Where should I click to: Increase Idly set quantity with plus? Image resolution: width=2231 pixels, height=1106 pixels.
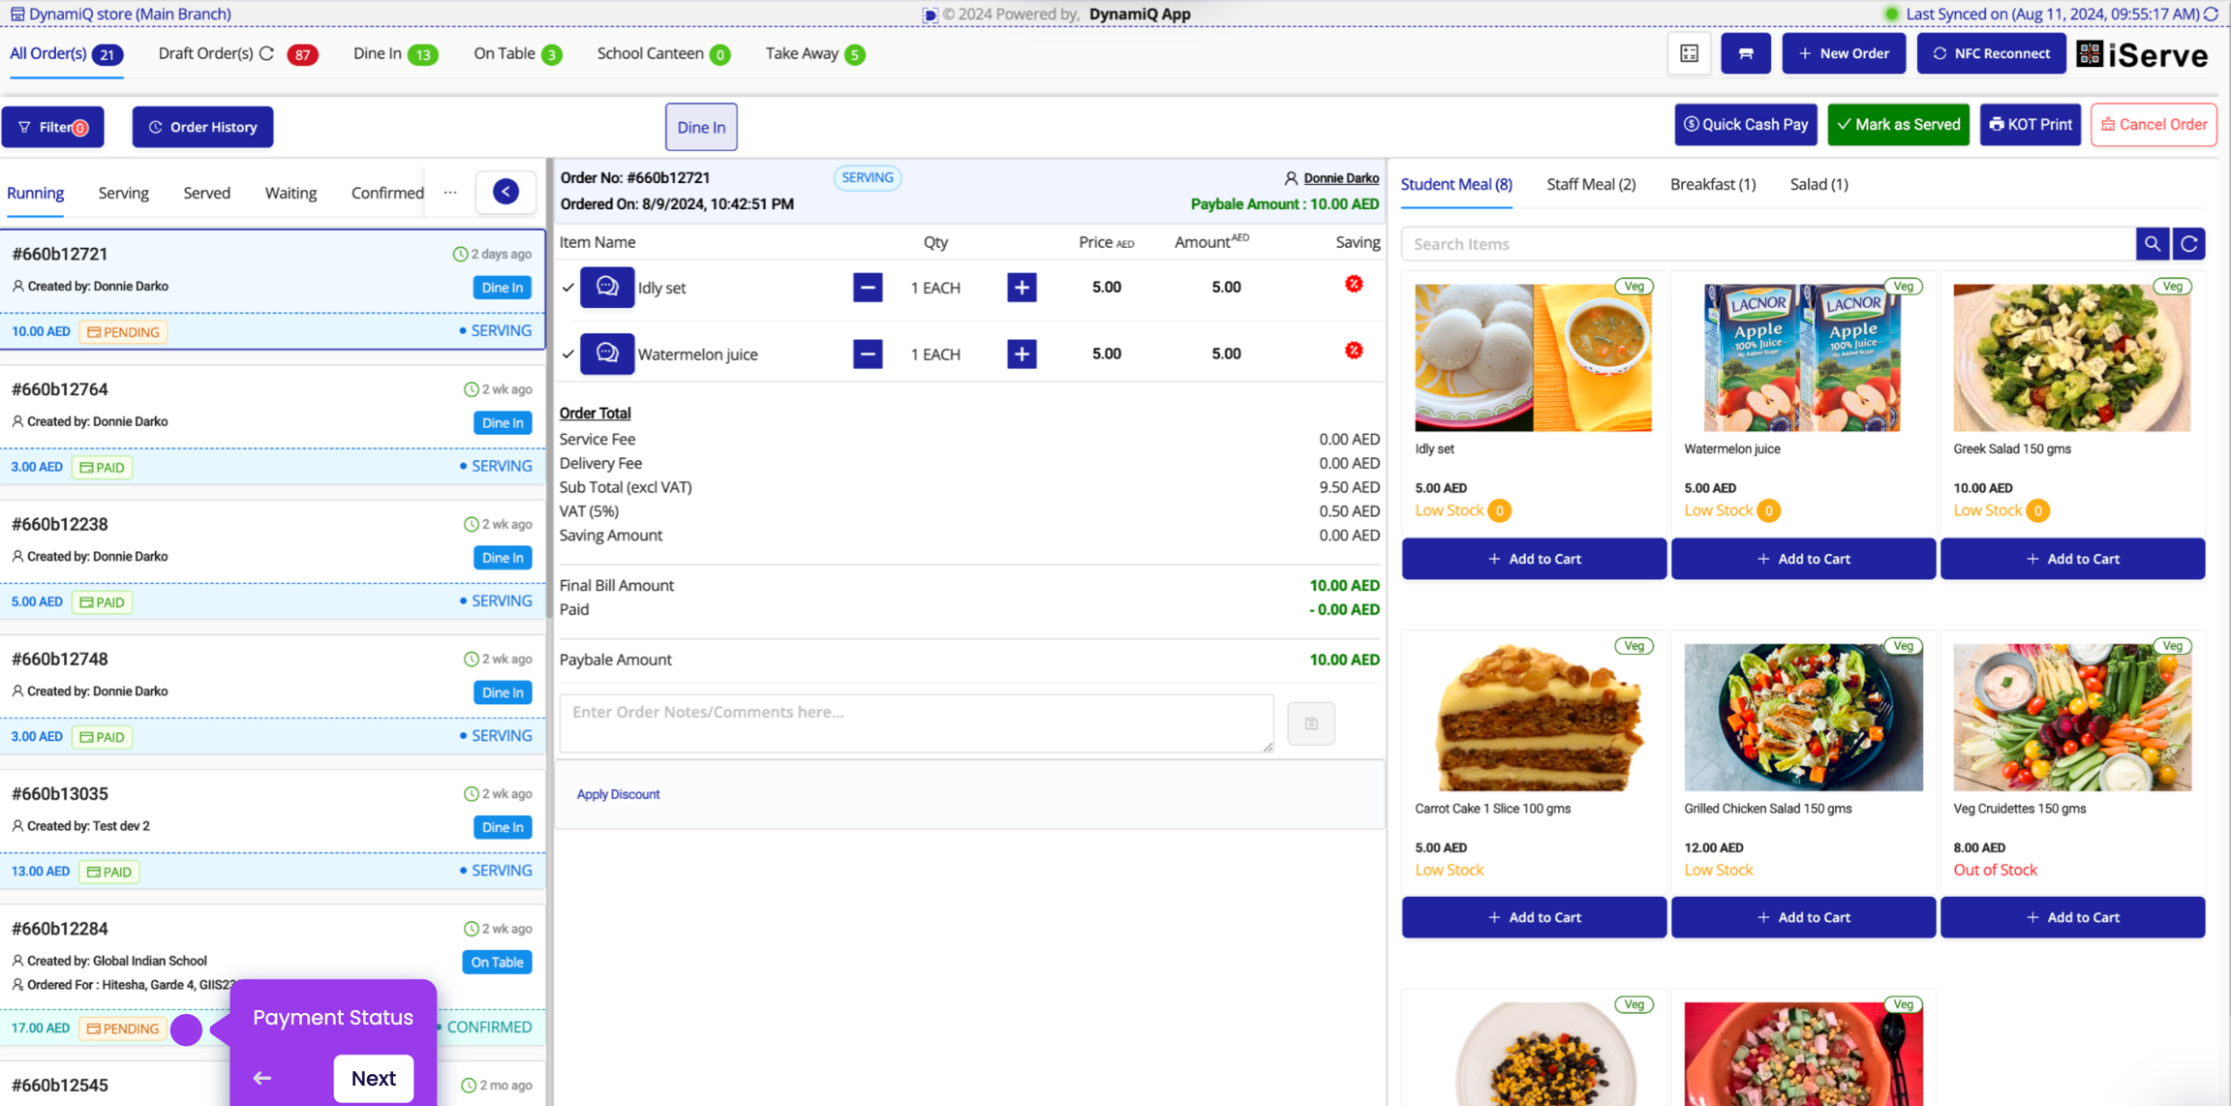1022,288
